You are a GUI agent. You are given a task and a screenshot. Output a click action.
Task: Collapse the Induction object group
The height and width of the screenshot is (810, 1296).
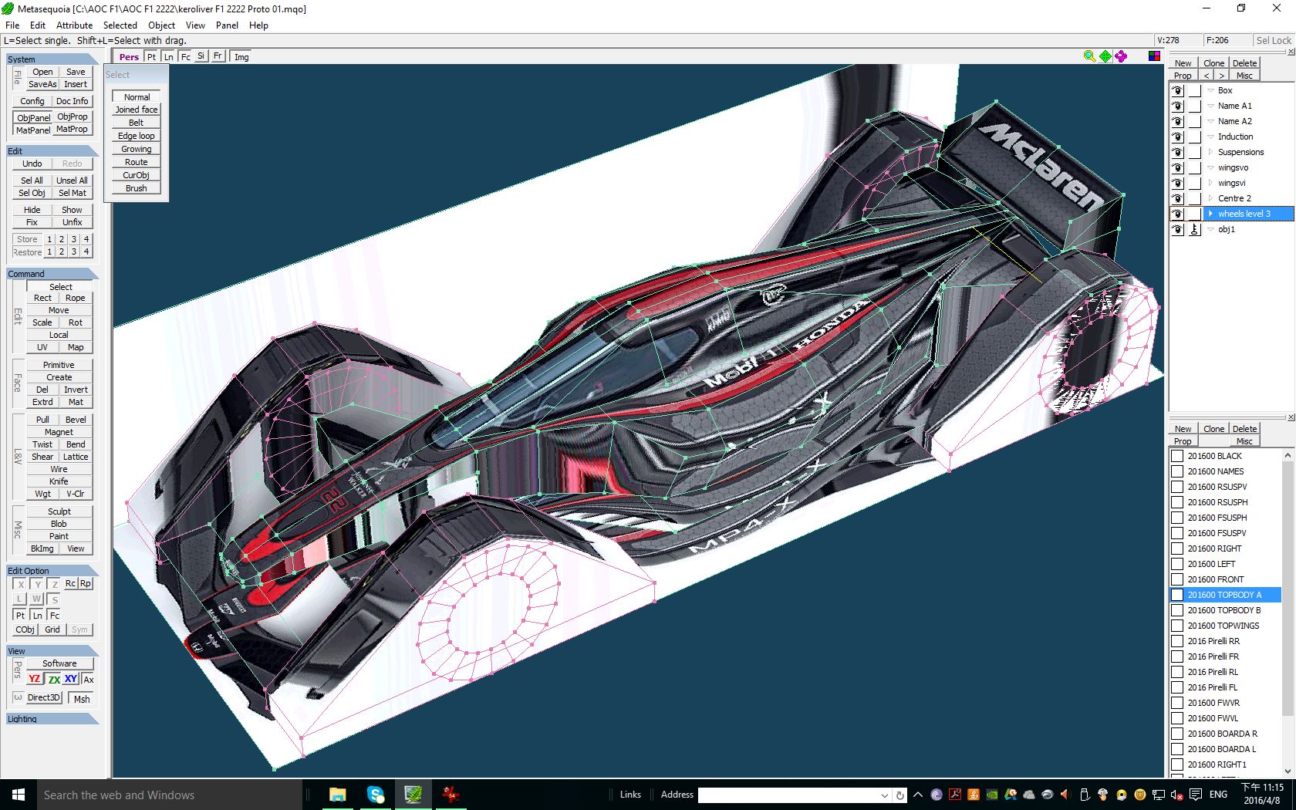1210,137
